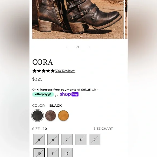Click the Afterpay logo badge

point(43,94)
